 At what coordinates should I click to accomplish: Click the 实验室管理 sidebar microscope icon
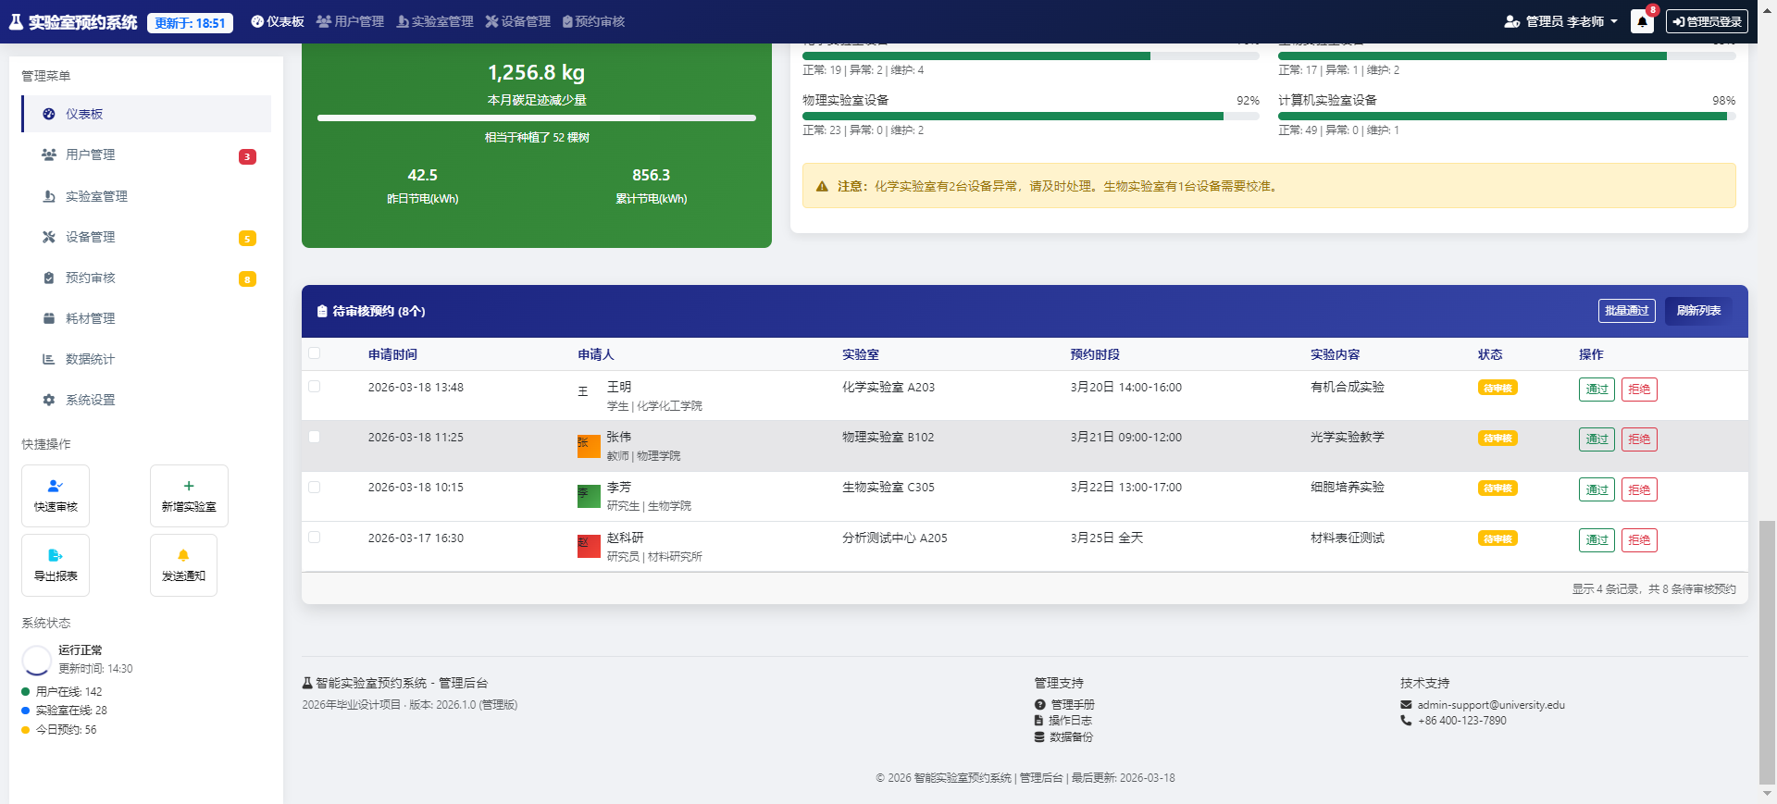[49, 196]
